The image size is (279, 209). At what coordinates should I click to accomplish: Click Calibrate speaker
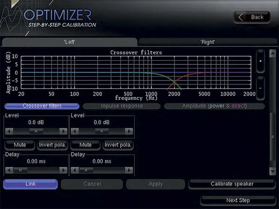tap(232, 184)
